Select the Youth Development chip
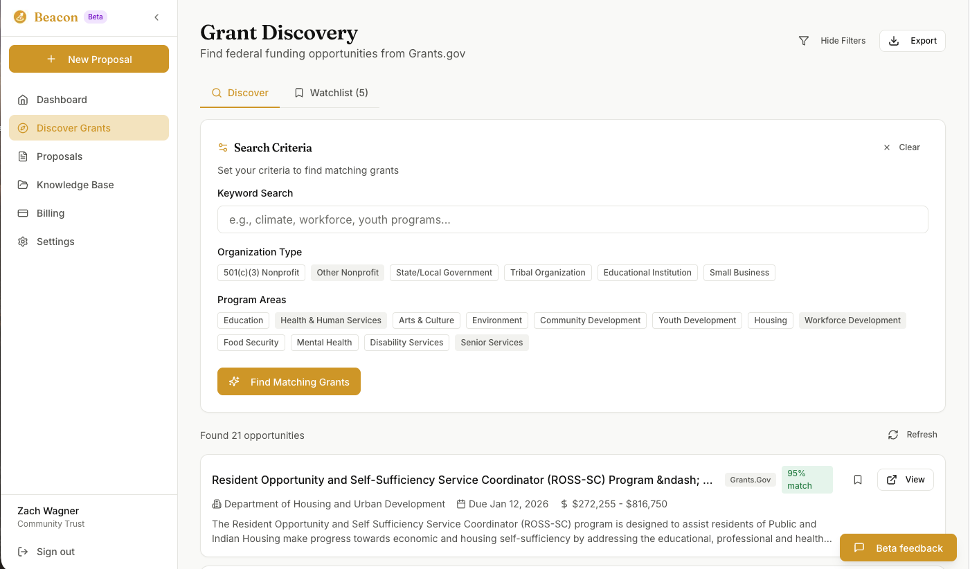 point(697,320)
